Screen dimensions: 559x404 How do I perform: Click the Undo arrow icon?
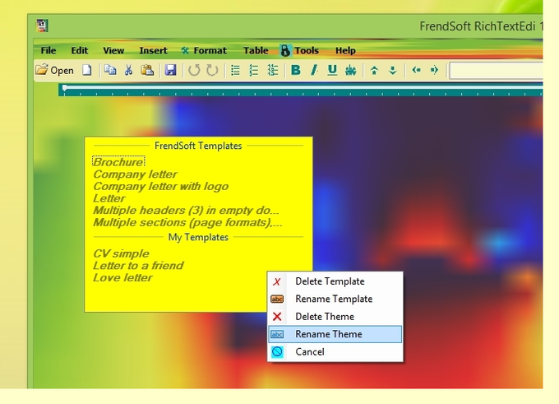[194, 70]
